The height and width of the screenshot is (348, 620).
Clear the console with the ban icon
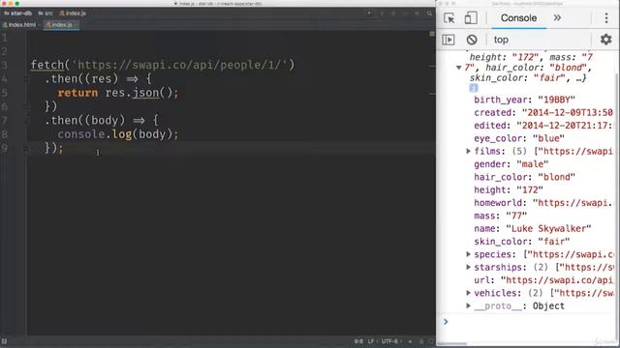tap(472, 40)
